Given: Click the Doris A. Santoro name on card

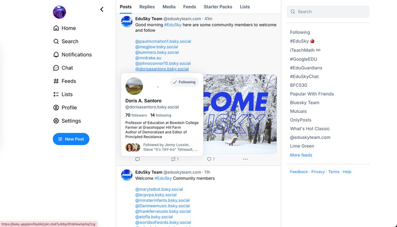Looking at the screenshot, I should click(143, 101).
